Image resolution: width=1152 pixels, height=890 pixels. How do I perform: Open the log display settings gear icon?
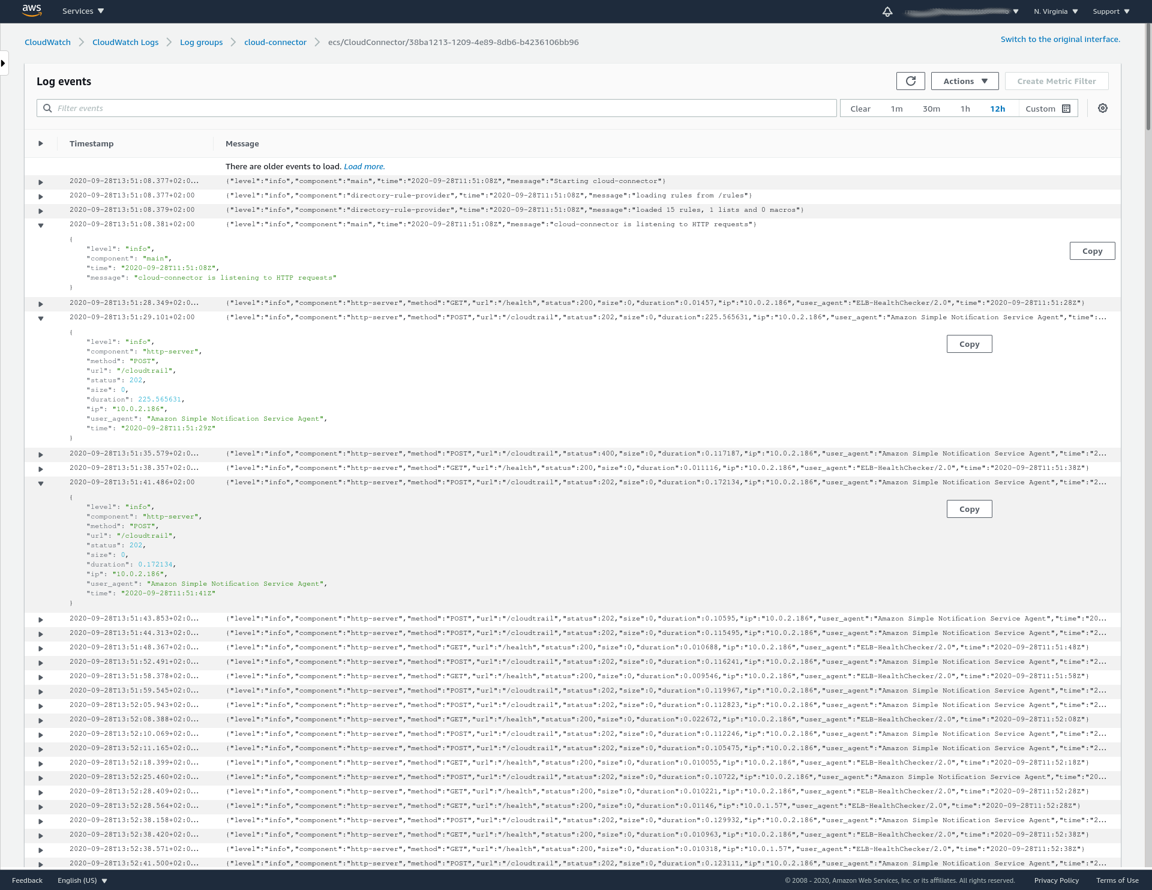1103,108
